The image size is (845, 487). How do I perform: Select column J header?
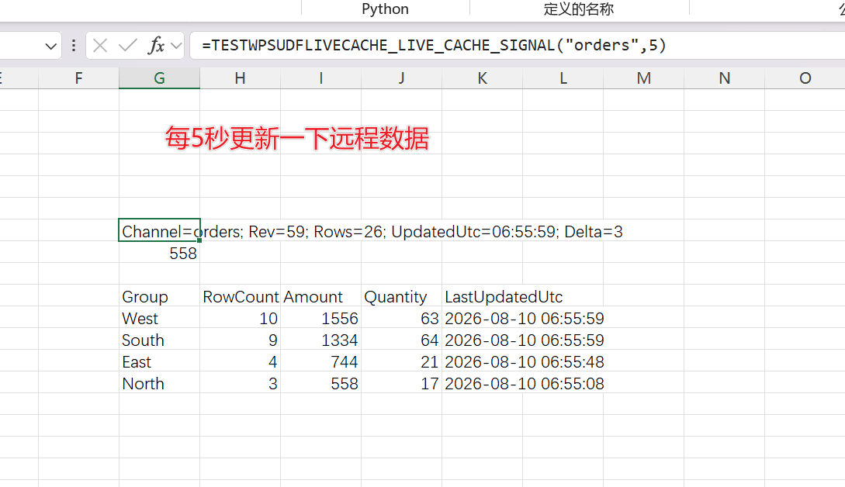401,78
